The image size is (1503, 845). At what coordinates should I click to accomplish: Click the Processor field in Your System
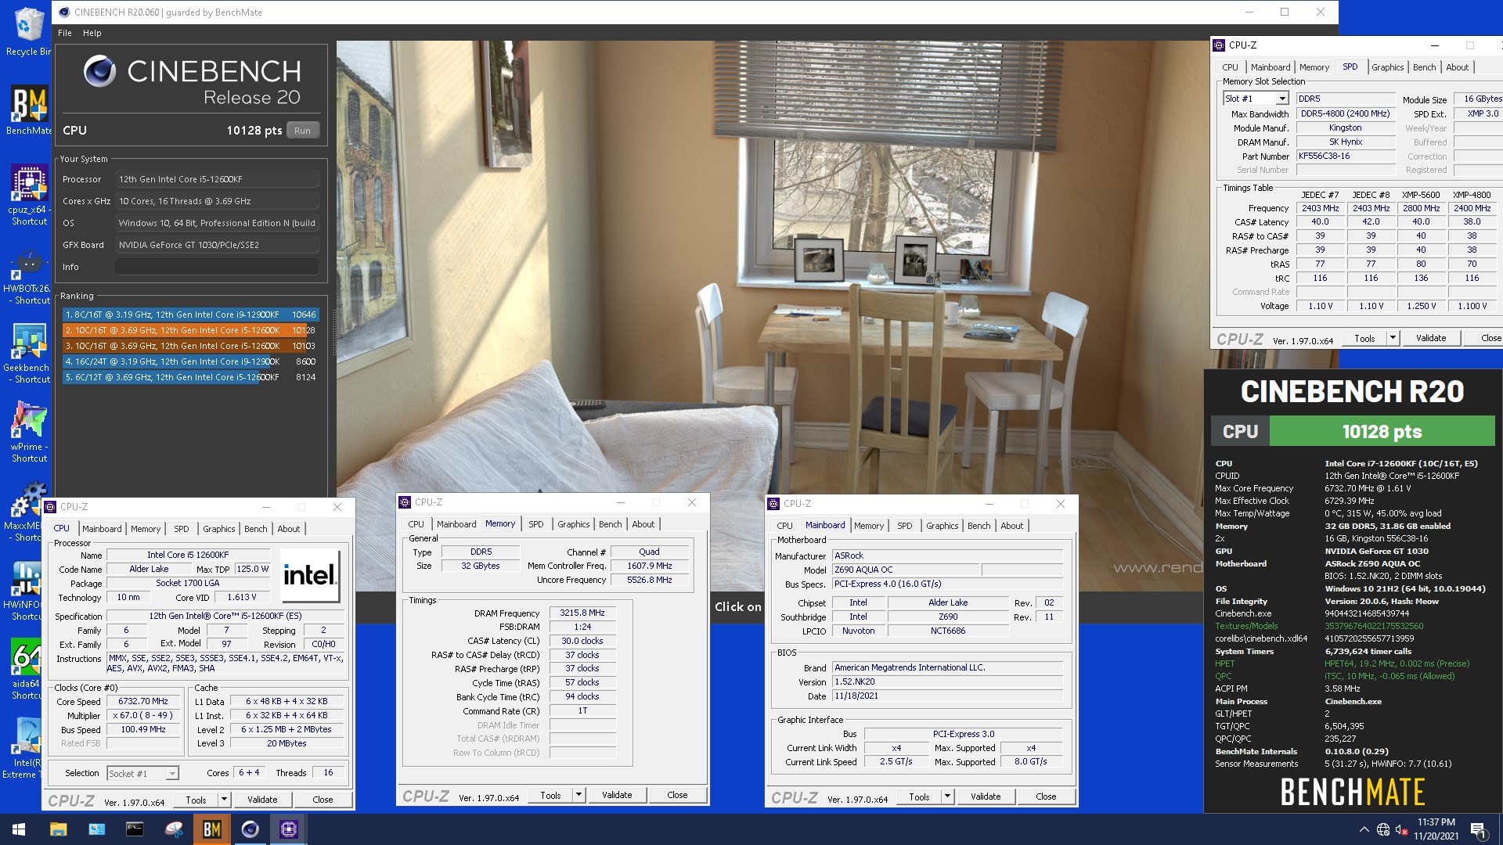[217, 179]
